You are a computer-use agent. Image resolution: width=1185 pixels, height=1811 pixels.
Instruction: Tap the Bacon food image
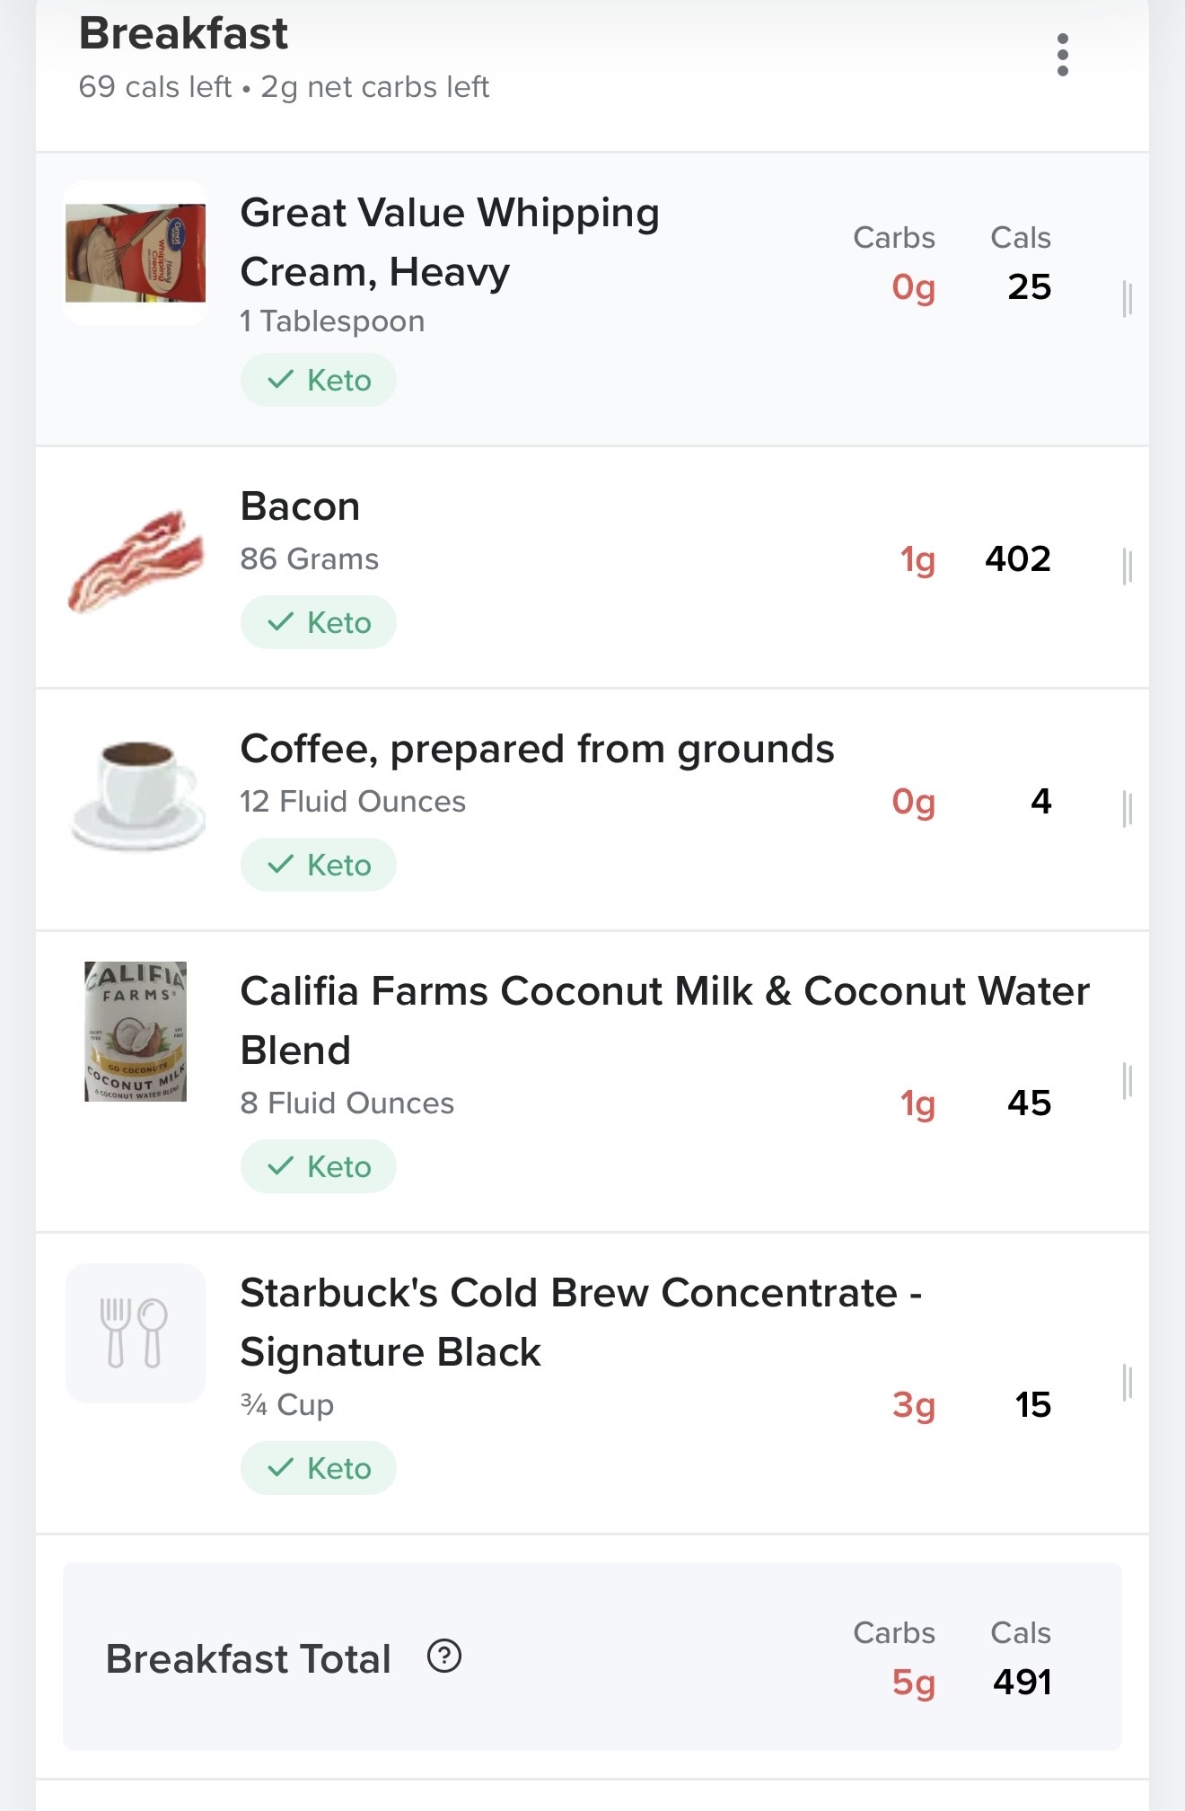pos(136,562)
